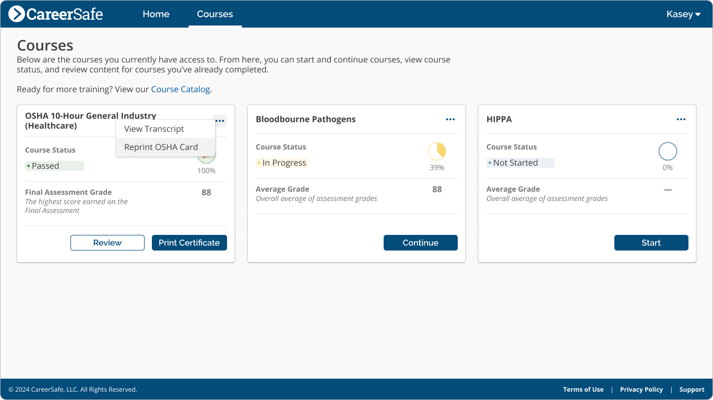Click the Final Assessment Grade label
The width and height of the screenshot is (713, 400).
point(68,192)
